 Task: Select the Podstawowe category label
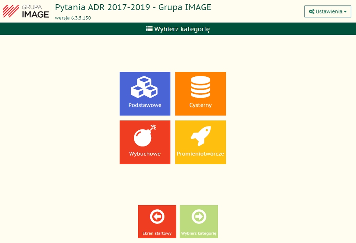145,105
